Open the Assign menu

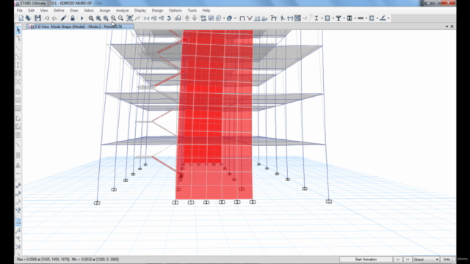point(104,10)
